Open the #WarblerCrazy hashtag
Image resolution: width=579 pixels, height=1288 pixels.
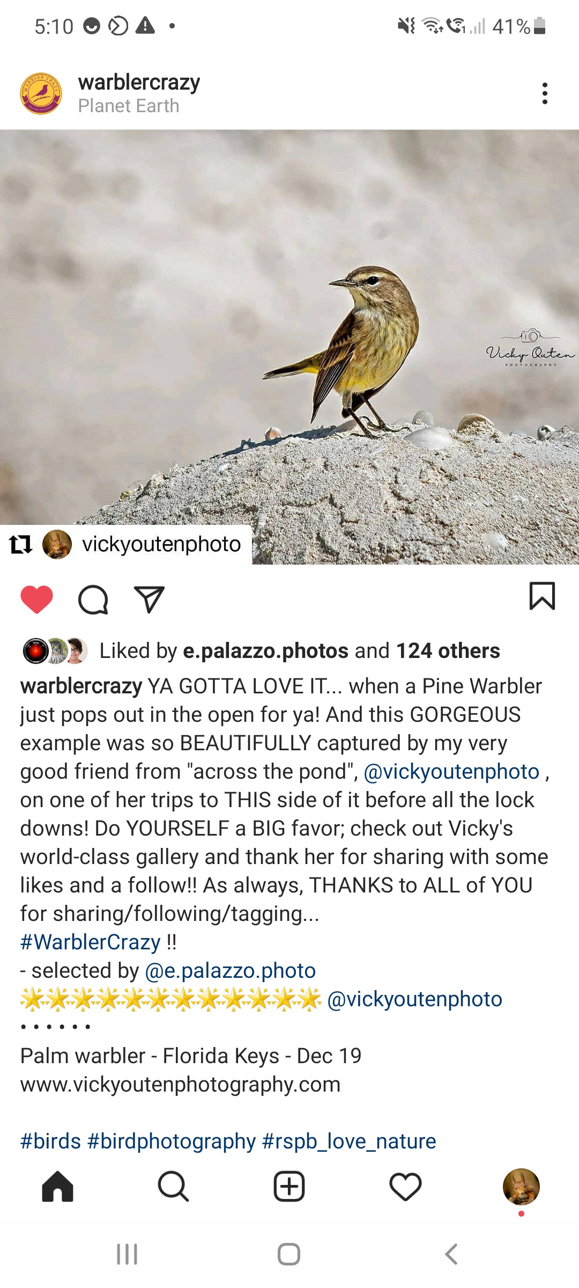[x=90, y=942]
